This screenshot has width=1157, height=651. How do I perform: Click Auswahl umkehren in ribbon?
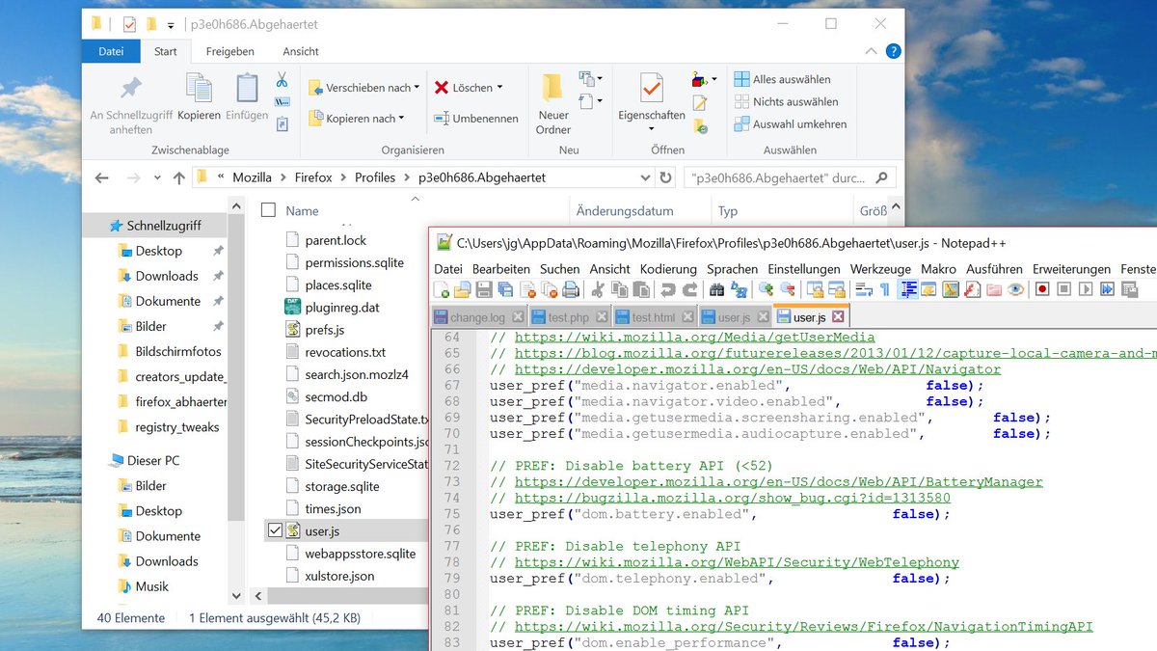[791, 123]
